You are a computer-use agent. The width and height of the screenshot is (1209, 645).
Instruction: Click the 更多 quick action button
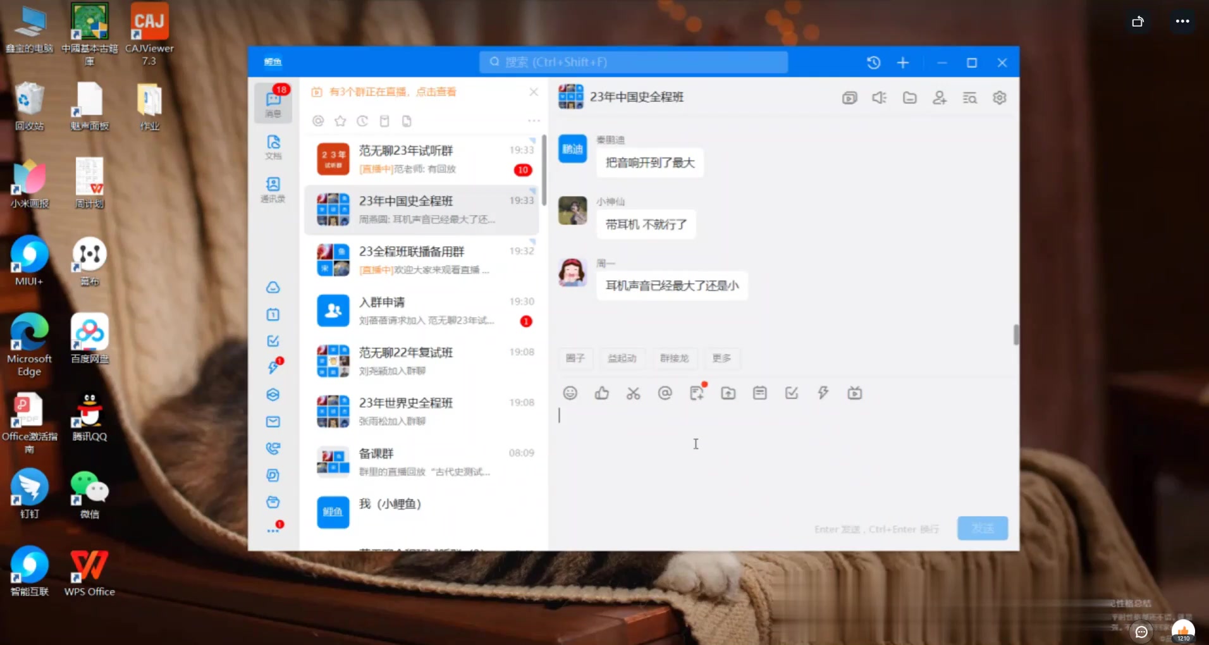coord(721,359)
